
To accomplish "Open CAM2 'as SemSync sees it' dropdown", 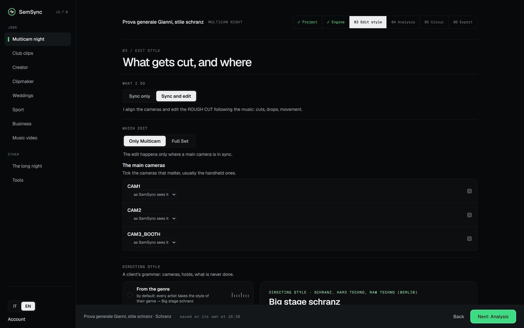I will pos(153,218).
